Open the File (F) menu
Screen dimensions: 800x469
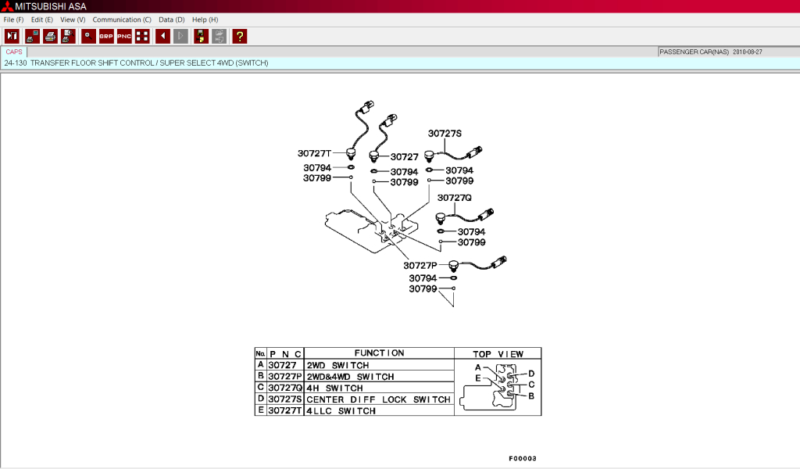(x=14, y=20)
